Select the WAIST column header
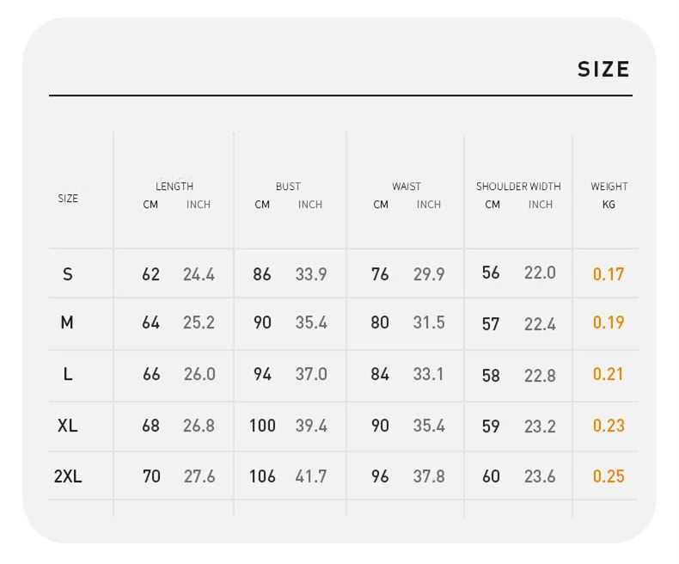This screenshot has width=679, height=564. 407,187
